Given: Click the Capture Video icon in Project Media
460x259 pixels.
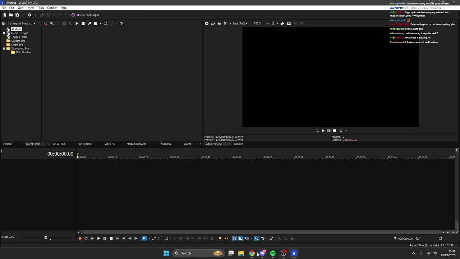Looking at the screenshot, I should (x=46, y=23).
